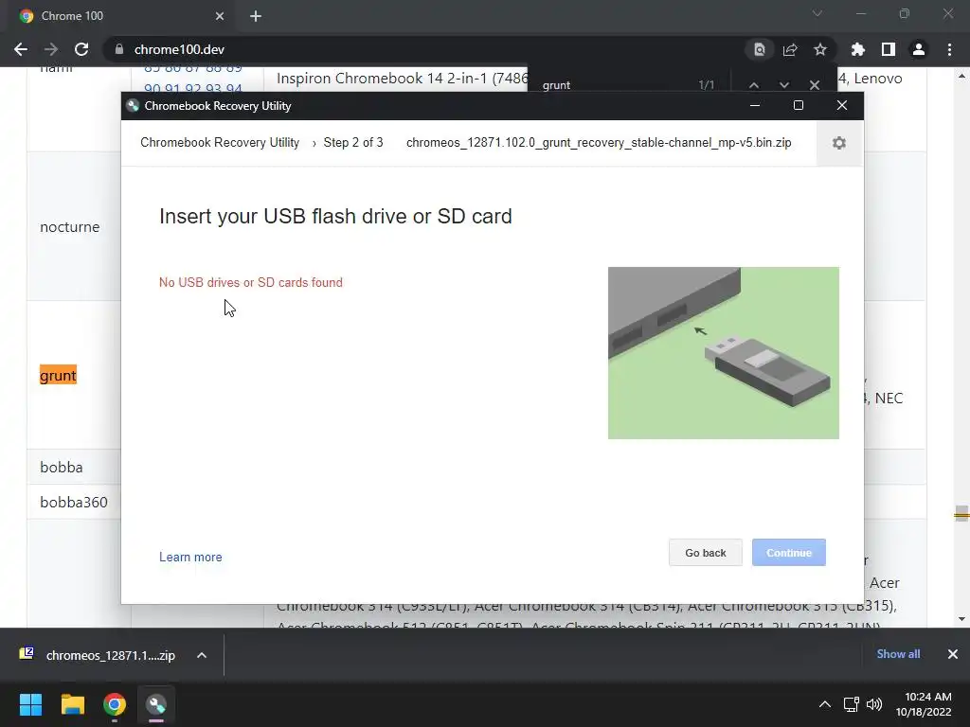The width and height of the screenshot is (970, 727).
Task: Click the Go back button
Action: 705,553
